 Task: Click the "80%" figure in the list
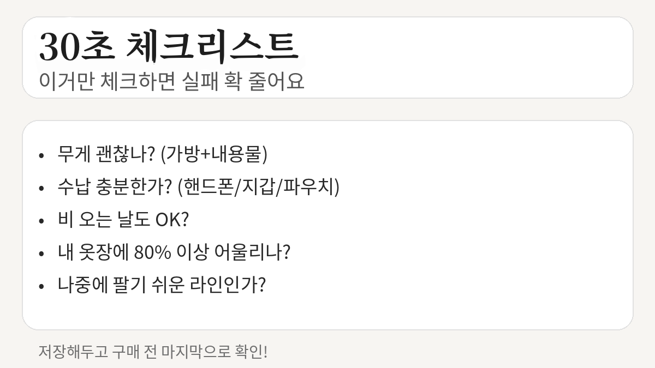pyautogui.click(x=152, y=253)
